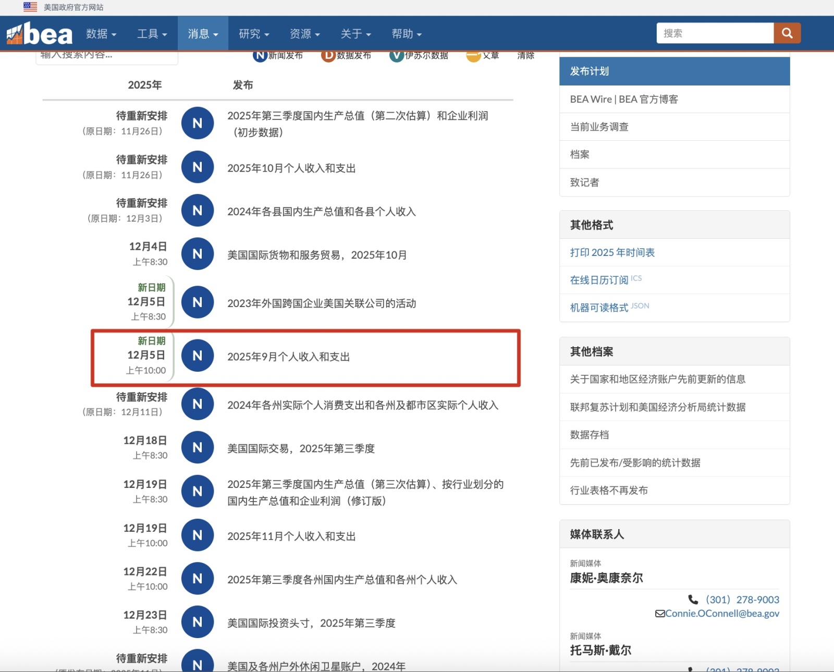Click 打印 2025 年时间表 link
Viewport: 834px width, 672px height.
pos(612,252)
